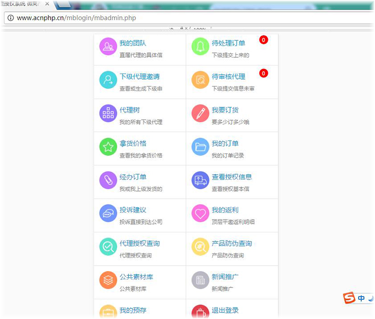Click the purple agent tree grid icon
This screenshot has width=375, height=319.
108,113
